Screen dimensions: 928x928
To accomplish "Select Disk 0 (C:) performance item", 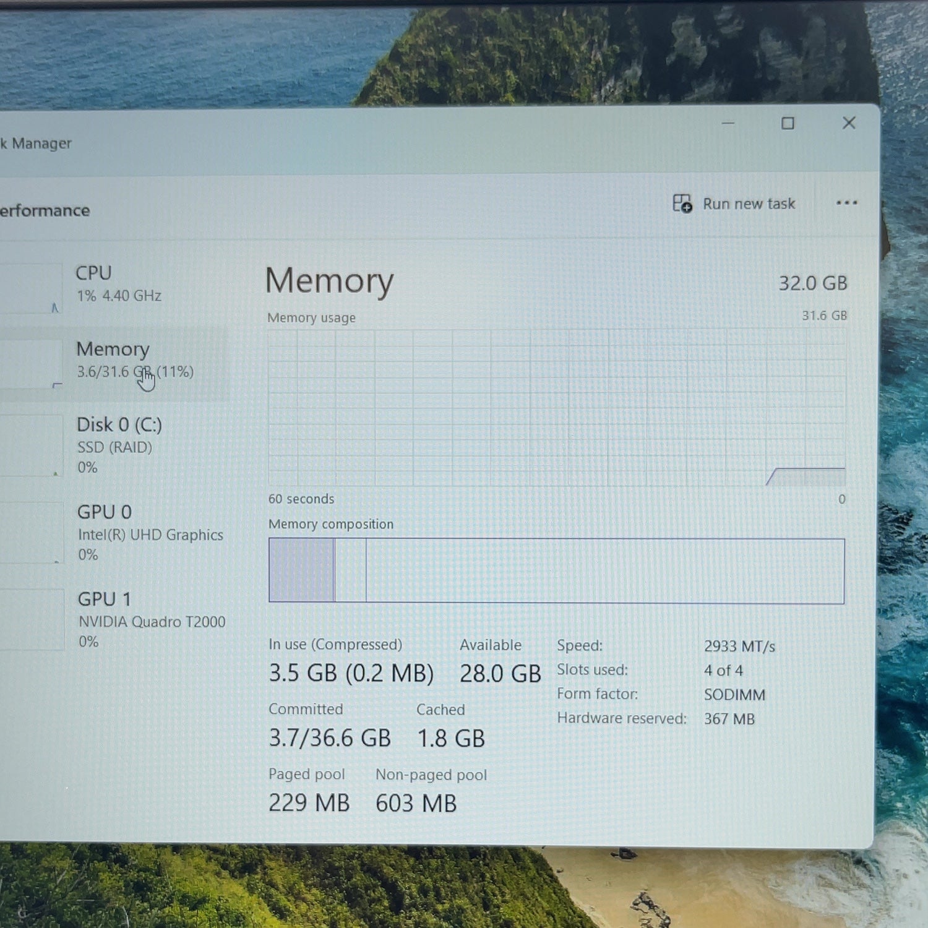I will [x=114, y=445].
